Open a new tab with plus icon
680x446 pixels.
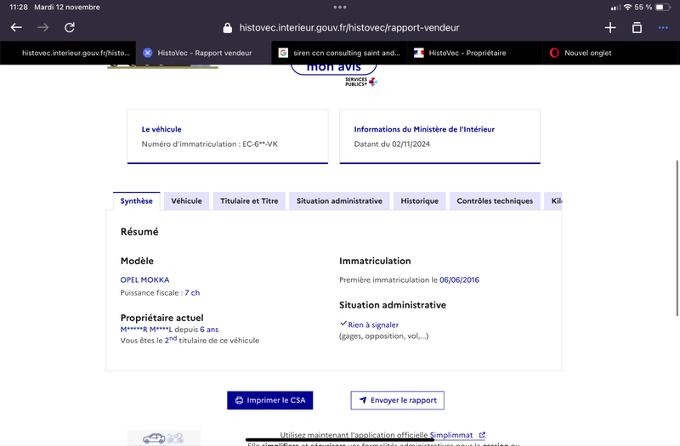point(610,28)
